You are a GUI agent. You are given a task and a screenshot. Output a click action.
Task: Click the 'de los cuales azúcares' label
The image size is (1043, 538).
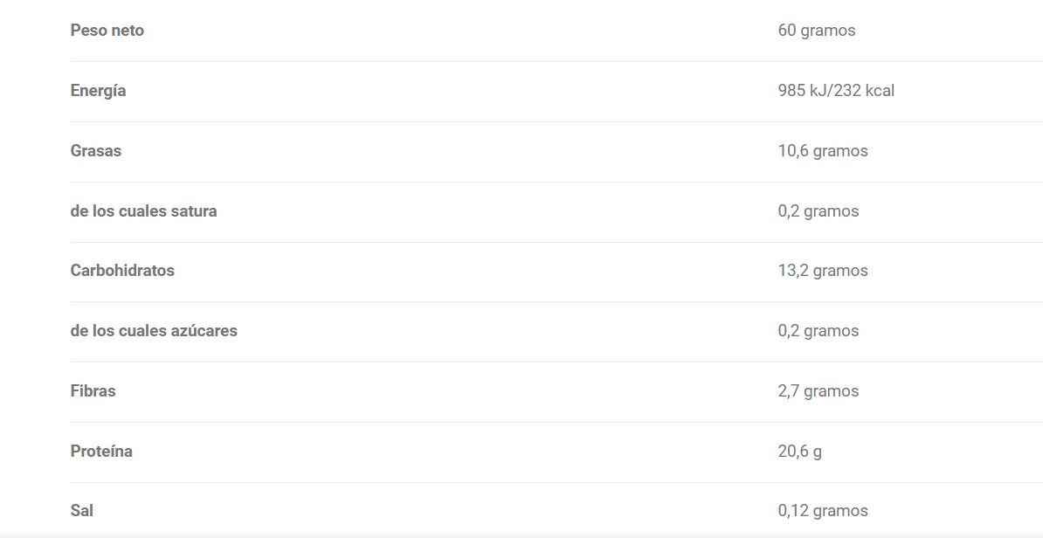pos(154,331)
